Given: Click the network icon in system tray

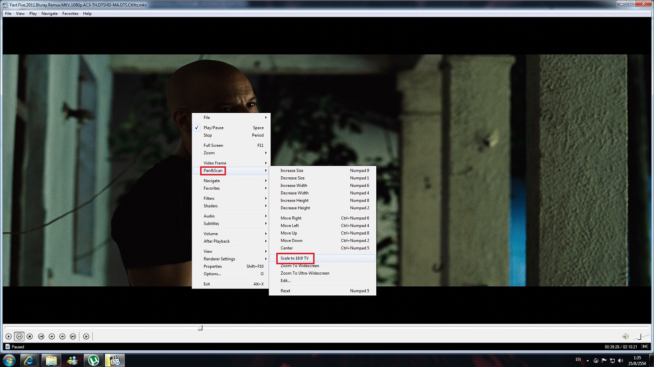Looking at the screenshot, I should [612, 360].
